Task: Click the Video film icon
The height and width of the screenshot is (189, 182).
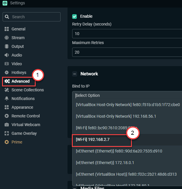Action: click(7, 64)
